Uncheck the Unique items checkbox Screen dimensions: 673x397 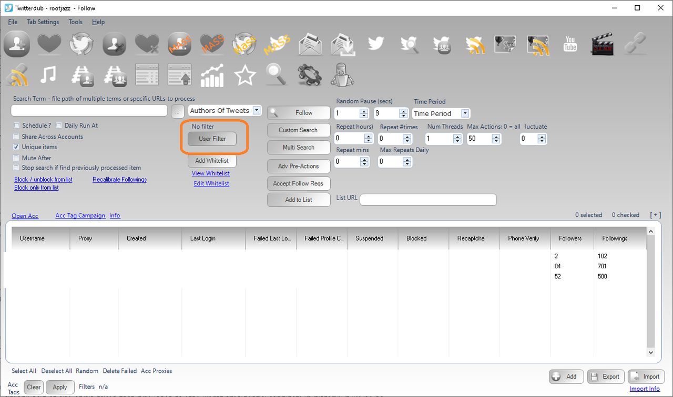click(17, 147)
